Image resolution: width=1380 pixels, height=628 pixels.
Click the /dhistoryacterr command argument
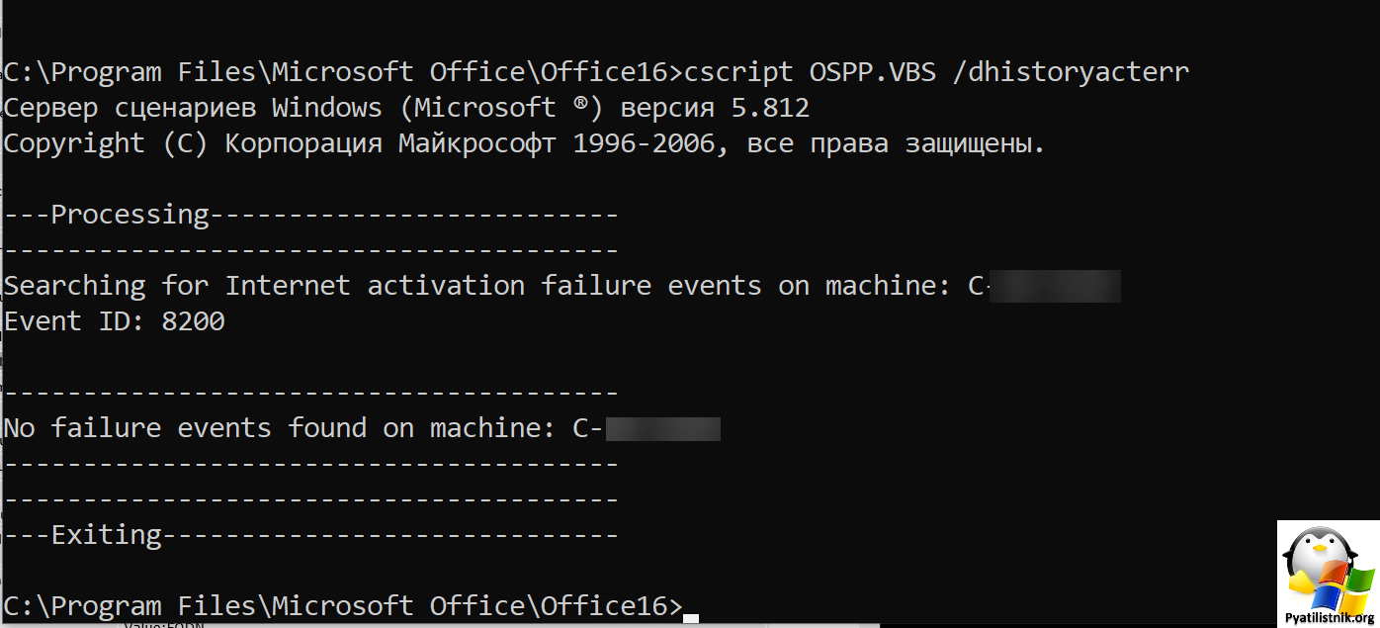click(1071, 73)
